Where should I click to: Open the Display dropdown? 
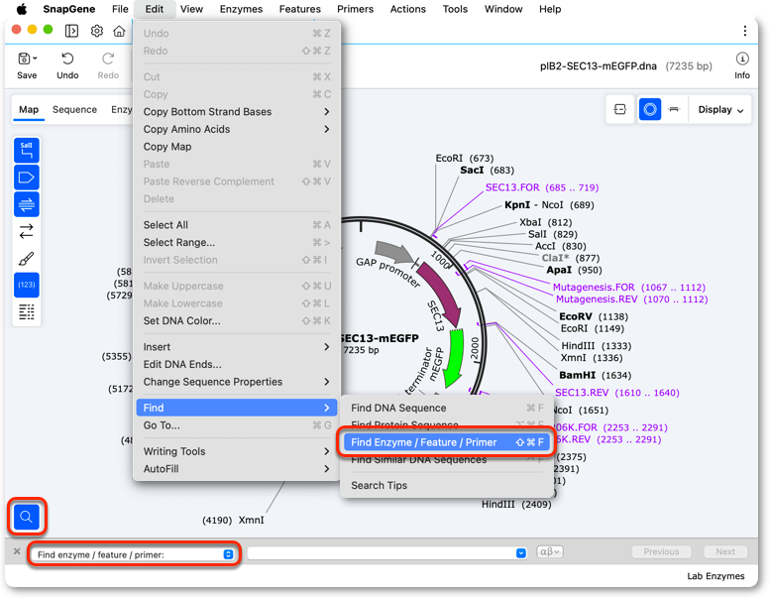tap(720, 109)
